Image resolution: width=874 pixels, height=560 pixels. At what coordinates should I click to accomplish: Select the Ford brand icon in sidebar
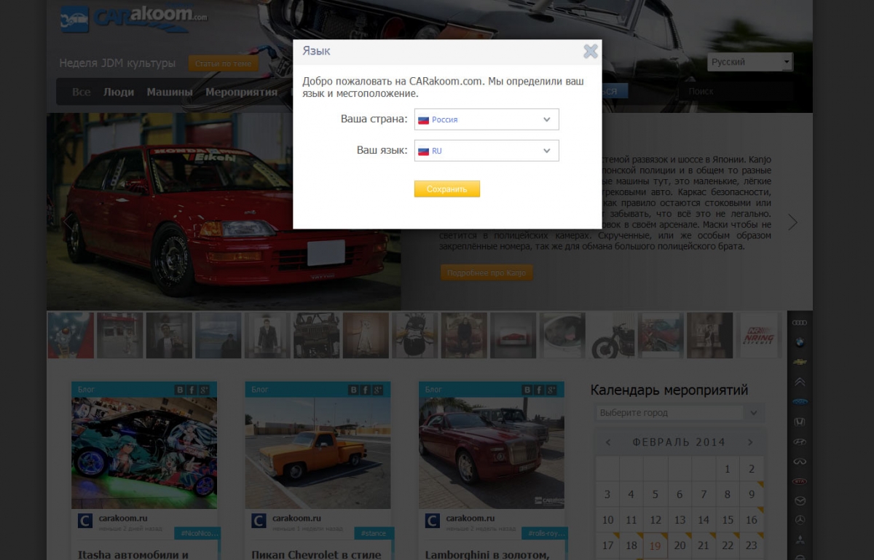800,402
